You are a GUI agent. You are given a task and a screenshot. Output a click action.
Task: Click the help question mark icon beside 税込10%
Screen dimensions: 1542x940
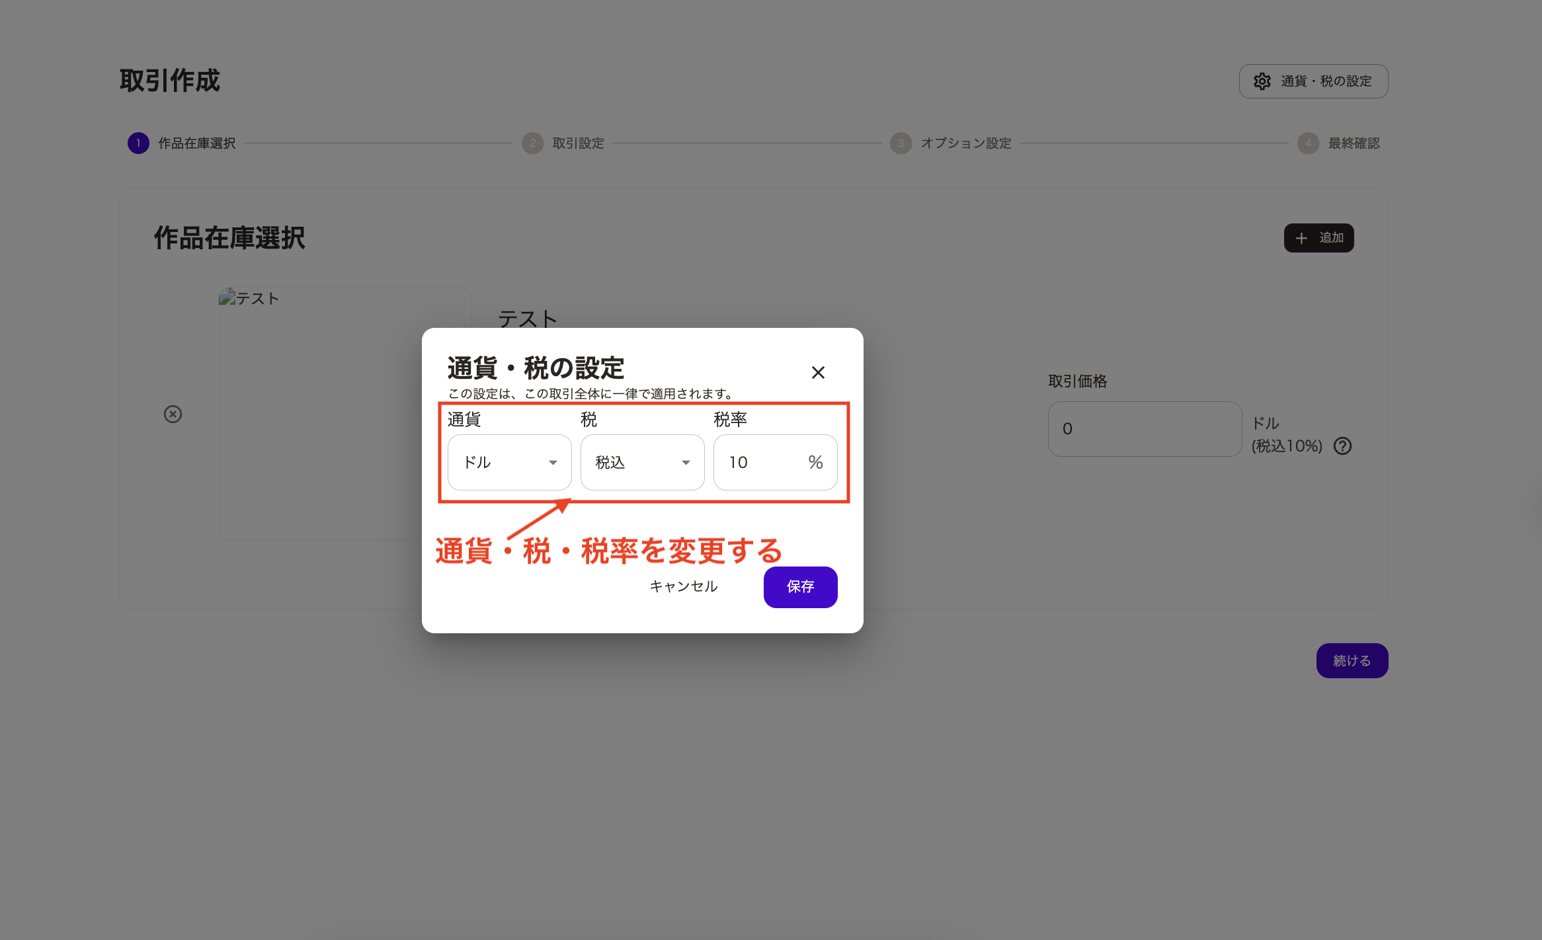(x=1342, y=446)
